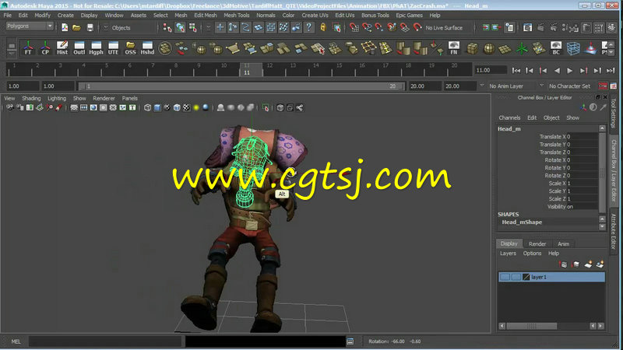Expand the selection mask options arrow beside Objects
Image resolution: width=623 pixels, height=350 pixels.
point(106,27)
